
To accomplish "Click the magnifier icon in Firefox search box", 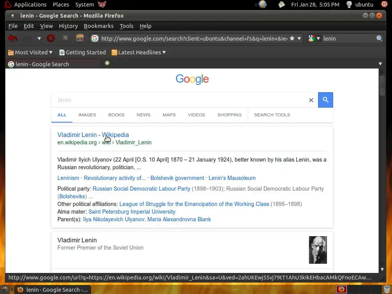I will (379, 38).
